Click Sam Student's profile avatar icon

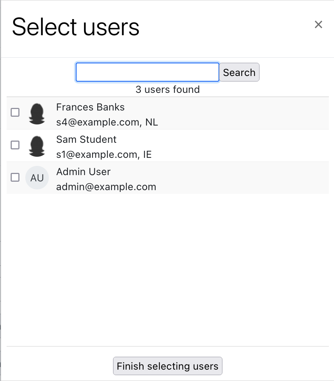click(37, 146)
